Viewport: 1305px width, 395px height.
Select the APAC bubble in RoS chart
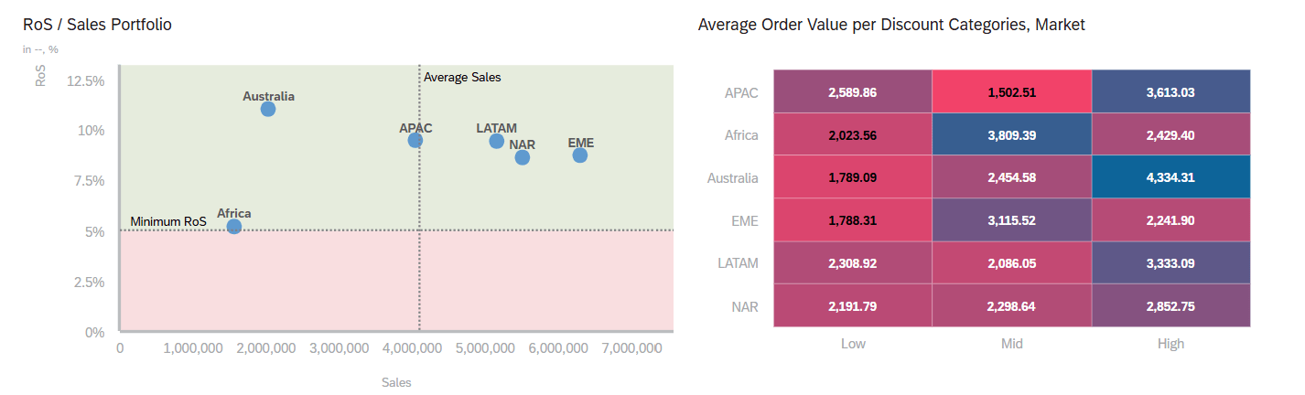415,140
